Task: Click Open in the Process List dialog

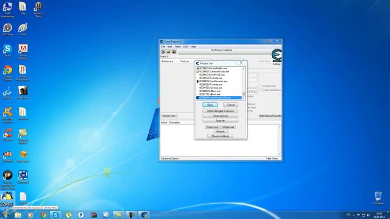Action: [210, 105]
